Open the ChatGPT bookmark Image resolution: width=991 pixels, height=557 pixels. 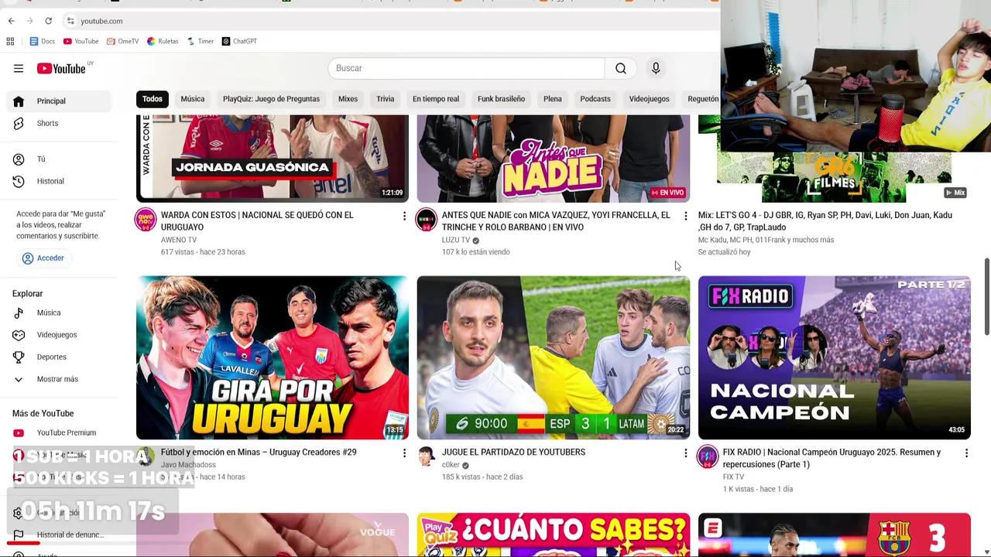tap(239, 41)
